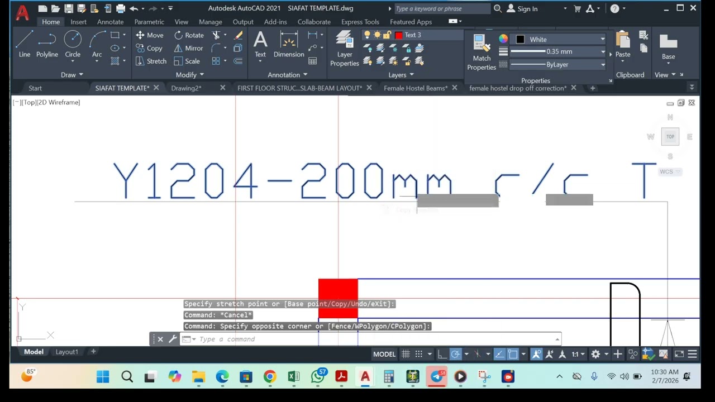Open the Annotate ribbon tab
Screen dimensions: 715x402
pos(110,22)
